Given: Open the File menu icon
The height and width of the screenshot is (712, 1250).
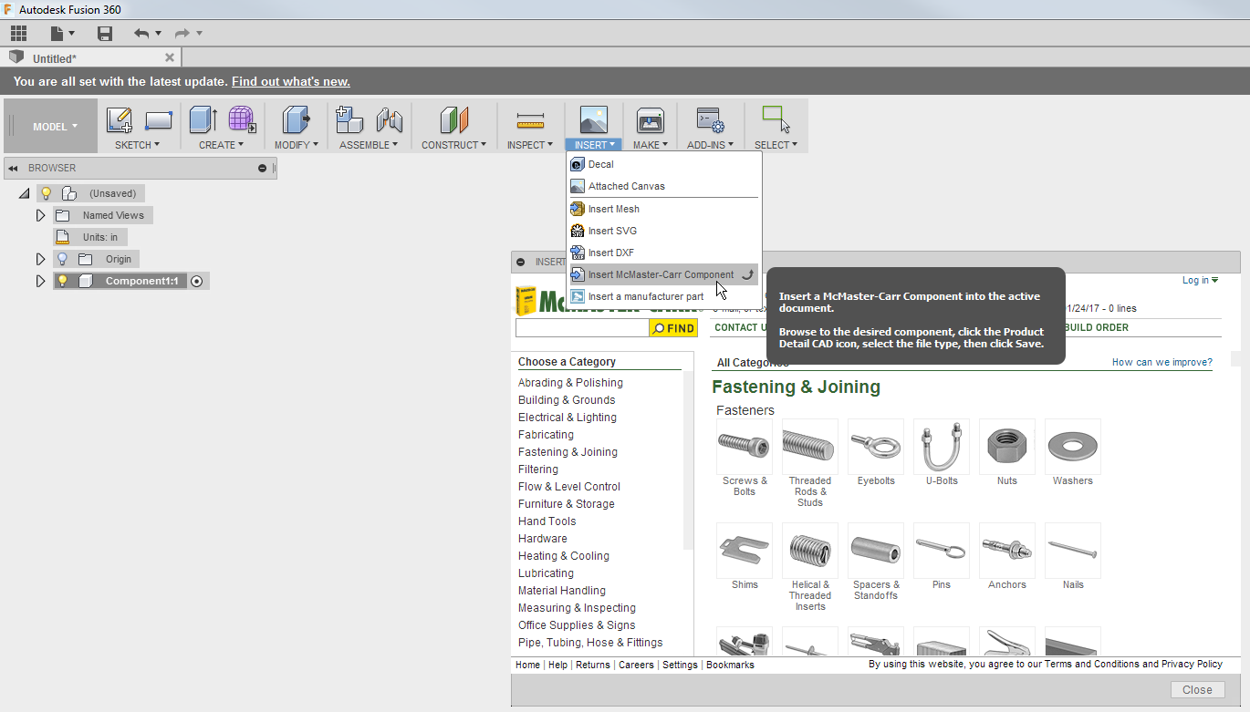Looking at the screenshot, I should point(62,34).
